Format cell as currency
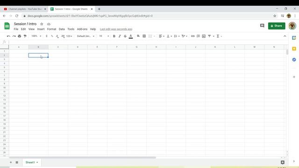 47,36
